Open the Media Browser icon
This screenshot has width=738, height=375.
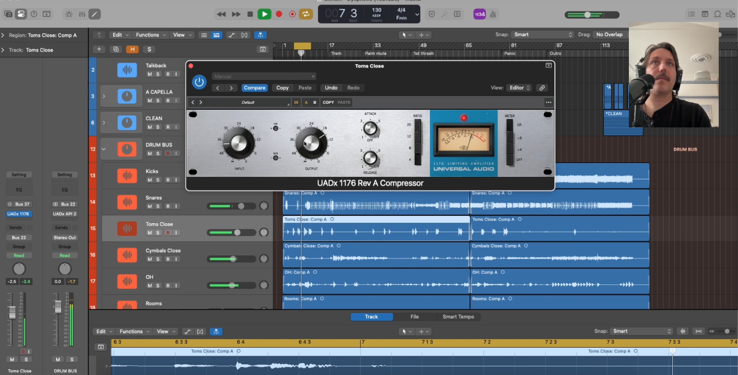click(x=730, y=14)
